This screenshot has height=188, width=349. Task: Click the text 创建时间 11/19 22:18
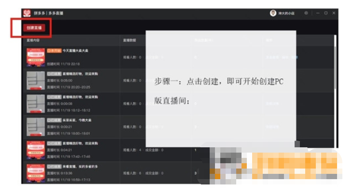(x=63, y=64)
